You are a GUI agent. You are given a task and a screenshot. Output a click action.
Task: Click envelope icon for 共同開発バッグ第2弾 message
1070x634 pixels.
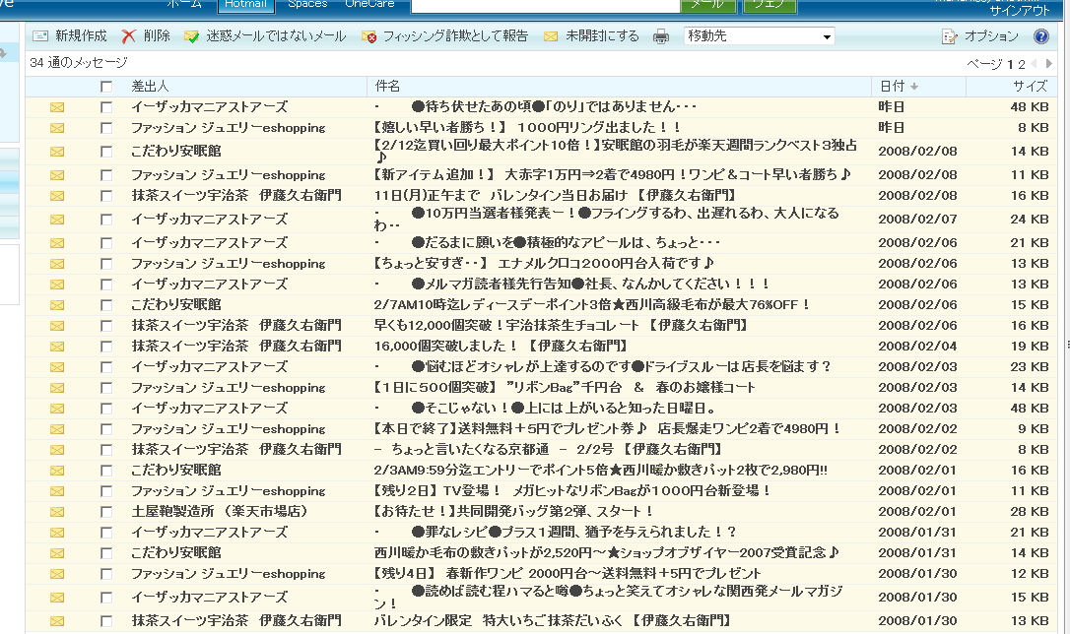(x=57, y=512)
